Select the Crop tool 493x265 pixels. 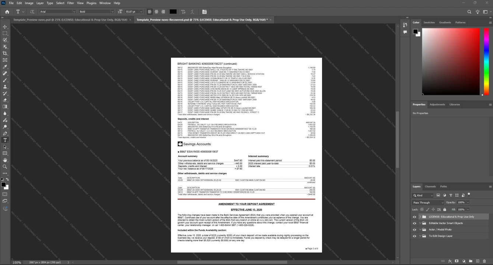pyautogui.click(x=5, y=53)
